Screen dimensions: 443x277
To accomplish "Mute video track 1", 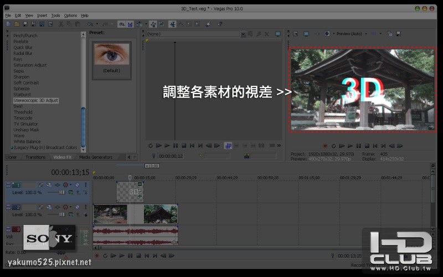I will pyautogui.click(x=78, y=185).
